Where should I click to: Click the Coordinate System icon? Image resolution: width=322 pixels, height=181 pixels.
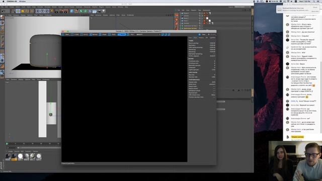click(x=51, y=11)
